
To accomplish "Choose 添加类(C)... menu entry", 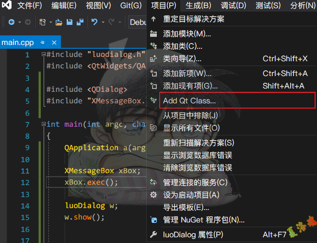I will click(232, 46).
